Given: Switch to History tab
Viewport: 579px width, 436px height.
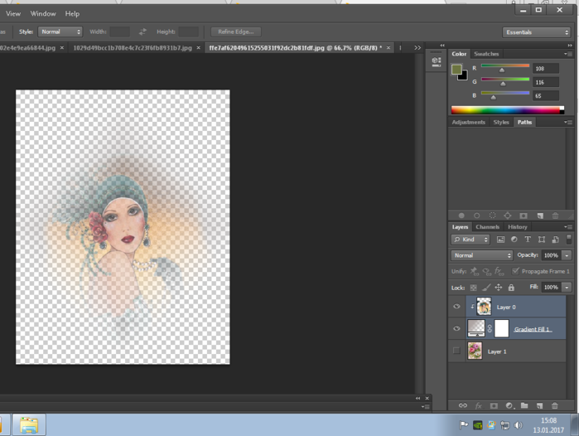Looking at the screenshot, I should click(518, 227).
